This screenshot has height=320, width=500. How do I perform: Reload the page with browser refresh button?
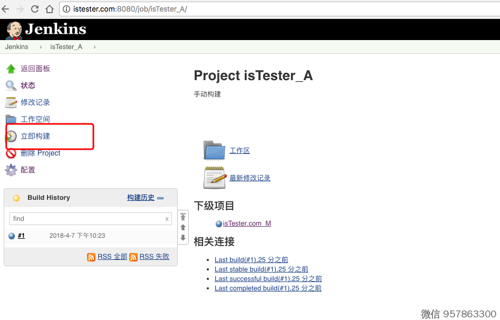[x=35, y=9]
